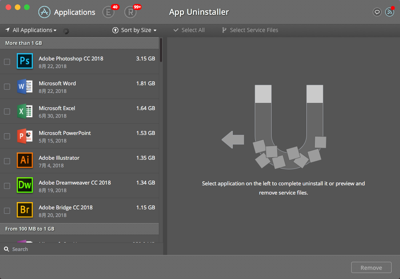
Task: Click the Microsoft Word app icon
Action: tap(25, 86)
